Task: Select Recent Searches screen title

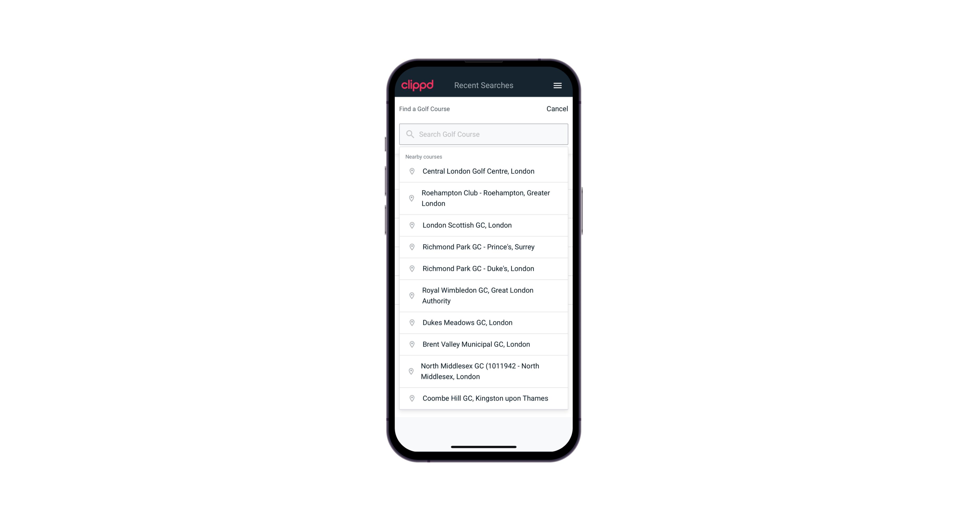Action: (x=484, y=85)
